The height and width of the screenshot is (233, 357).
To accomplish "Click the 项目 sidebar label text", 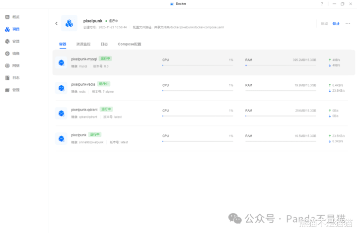I will coord(16,29).
